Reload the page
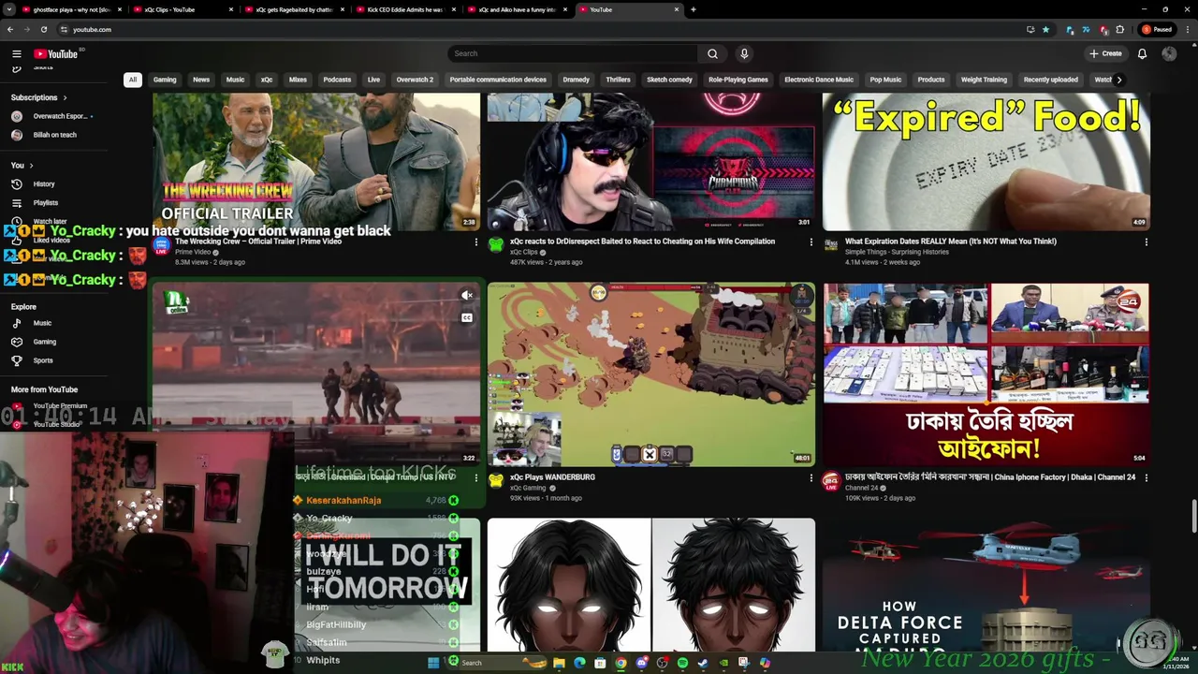Image resolution: width=1198 pixels, height=674 pixels. [43, 29]
